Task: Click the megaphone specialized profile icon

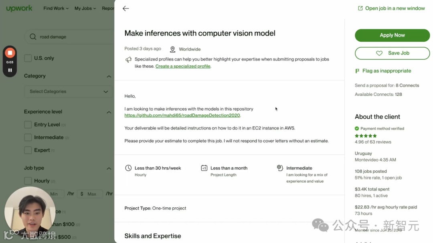Action: [128, 60]
